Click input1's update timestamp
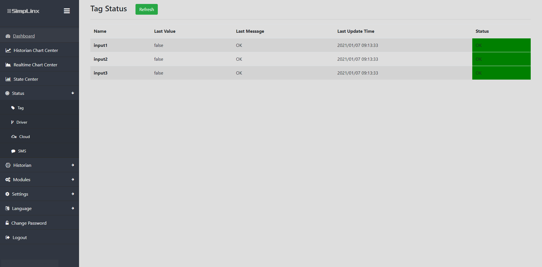542x267 pixels. tap(358, 45)
